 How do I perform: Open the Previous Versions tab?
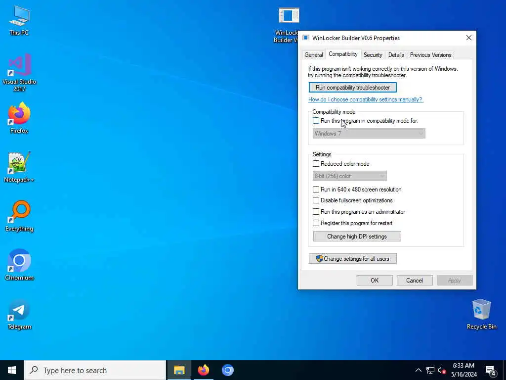click(x=430, y=55)
